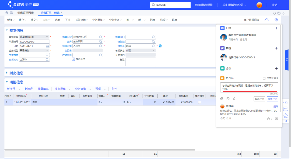Click the chat bubble icon on right sidebar
The height and width of the screenshot is (159, 291).
(286, 109)
